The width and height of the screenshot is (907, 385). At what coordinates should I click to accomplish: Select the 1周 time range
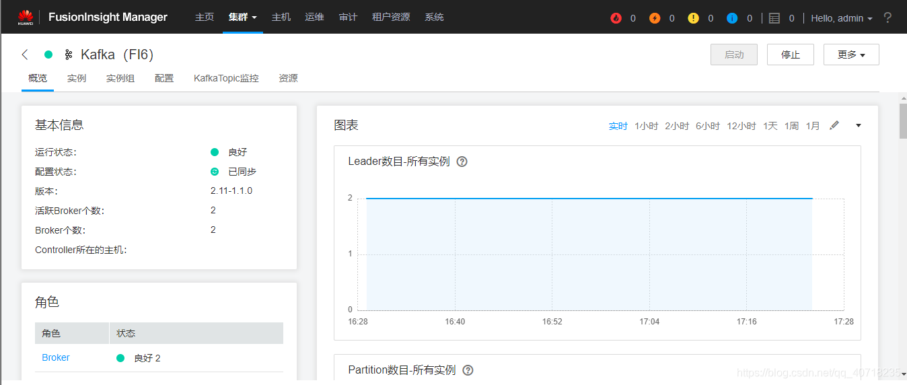[792, 126]
